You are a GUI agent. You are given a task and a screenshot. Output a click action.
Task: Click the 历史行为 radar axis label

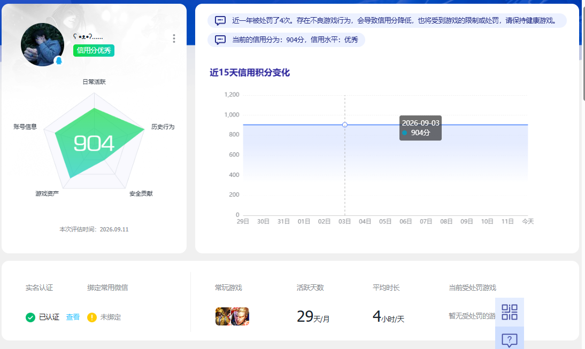(163, 127)
